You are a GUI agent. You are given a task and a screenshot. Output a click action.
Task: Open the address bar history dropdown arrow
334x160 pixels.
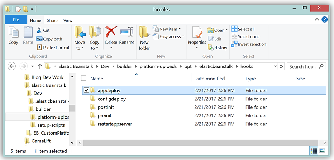pyautogui.click(x=275, y=66)
